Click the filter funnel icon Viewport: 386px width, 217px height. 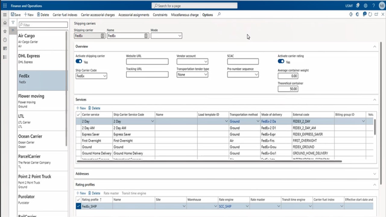click(13, 23)
